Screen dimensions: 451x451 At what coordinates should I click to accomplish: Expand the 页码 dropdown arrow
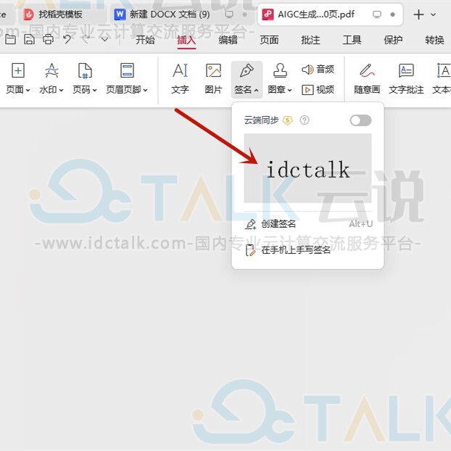point(95,91)
